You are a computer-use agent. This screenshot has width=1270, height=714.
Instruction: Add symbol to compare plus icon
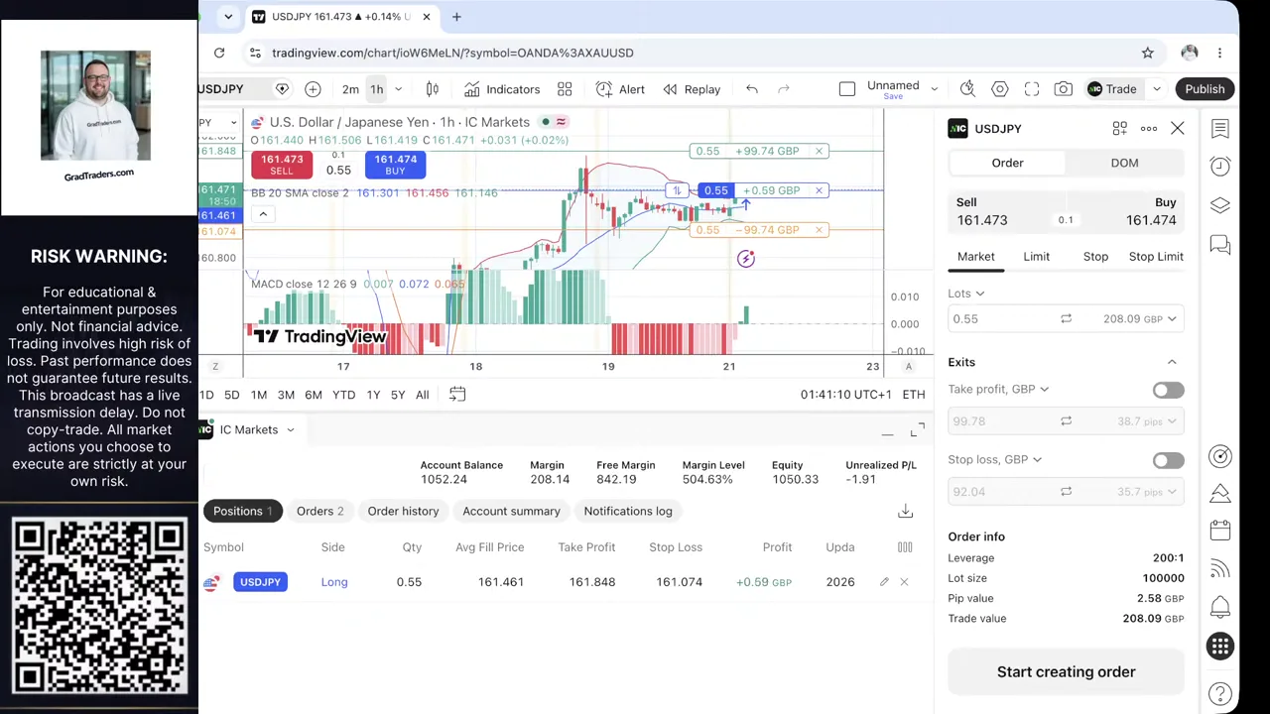click(x=313, y=89)
